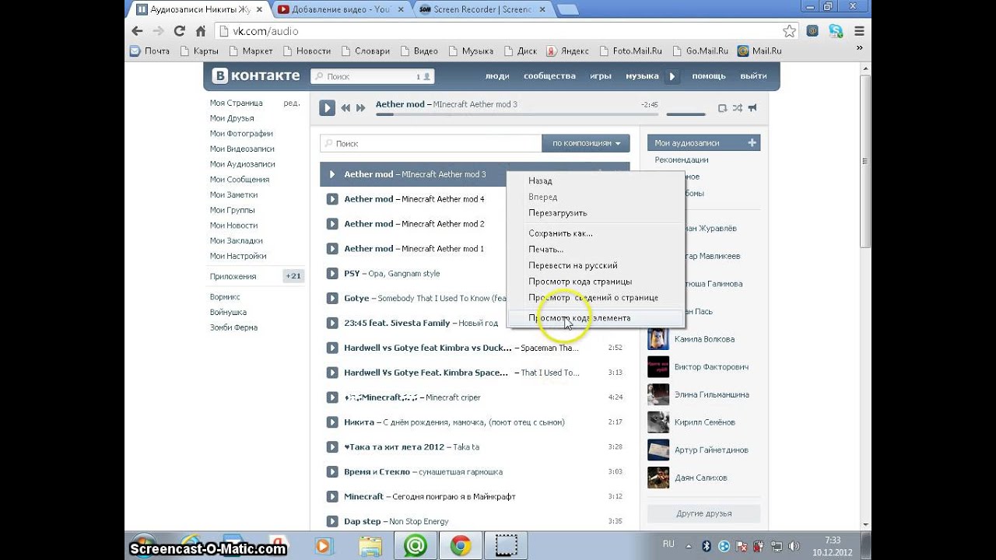Image resolution: width=996 pixels, height=560 pixels.
Task: Skip to next track in player
Action: coord(360,108)
